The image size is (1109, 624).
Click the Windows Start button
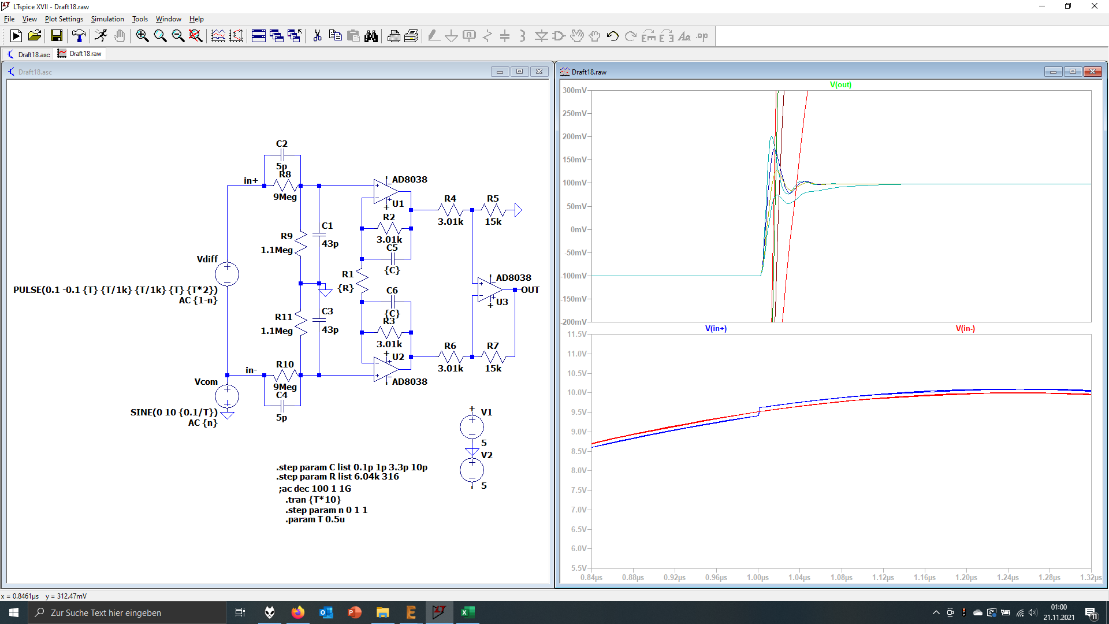pos(14,612)
